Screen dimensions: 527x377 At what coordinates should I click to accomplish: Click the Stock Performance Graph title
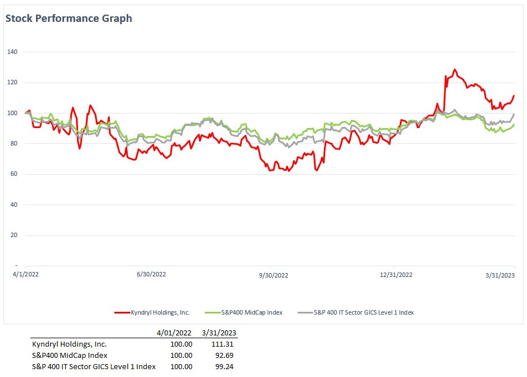click(x=69, y=19)
